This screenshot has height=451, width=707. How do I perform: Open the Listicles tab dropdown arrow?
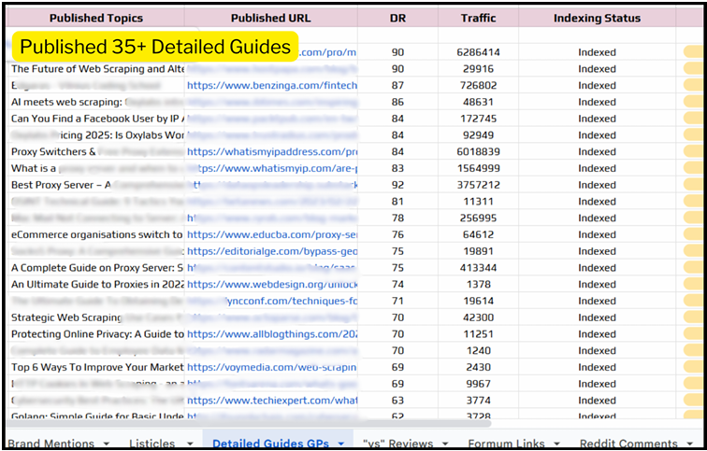pos(187,443)
